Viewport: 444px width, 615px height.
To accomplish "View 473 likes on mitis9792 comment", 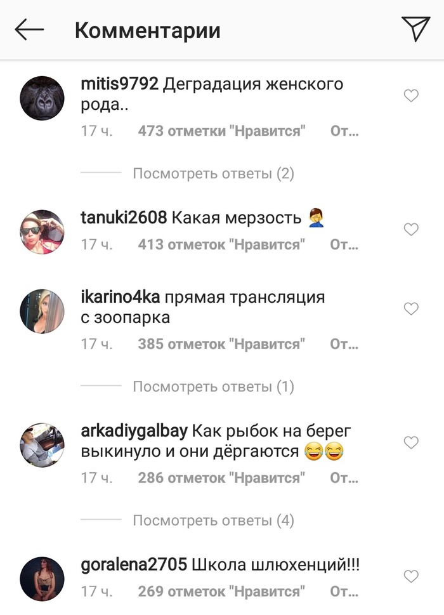I will 221,131.
